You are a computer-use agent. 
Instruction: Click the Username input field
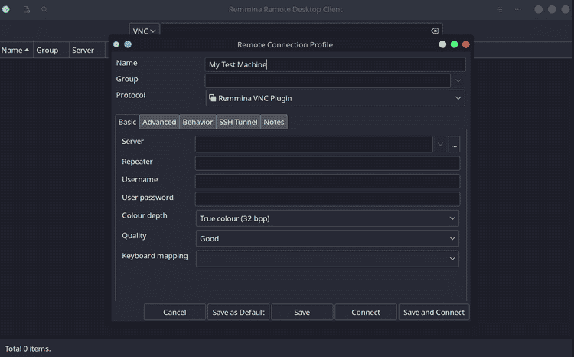click(328, 181)
